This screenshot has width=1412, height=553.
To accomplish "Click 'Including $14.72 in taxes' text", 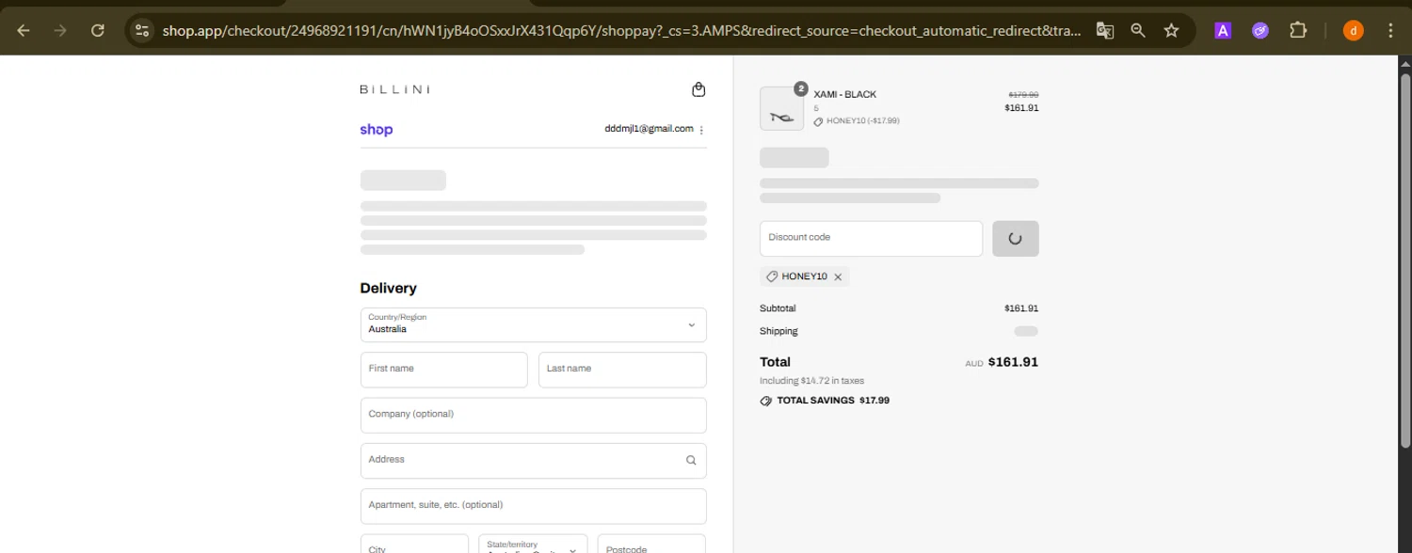I will (811, 381).
